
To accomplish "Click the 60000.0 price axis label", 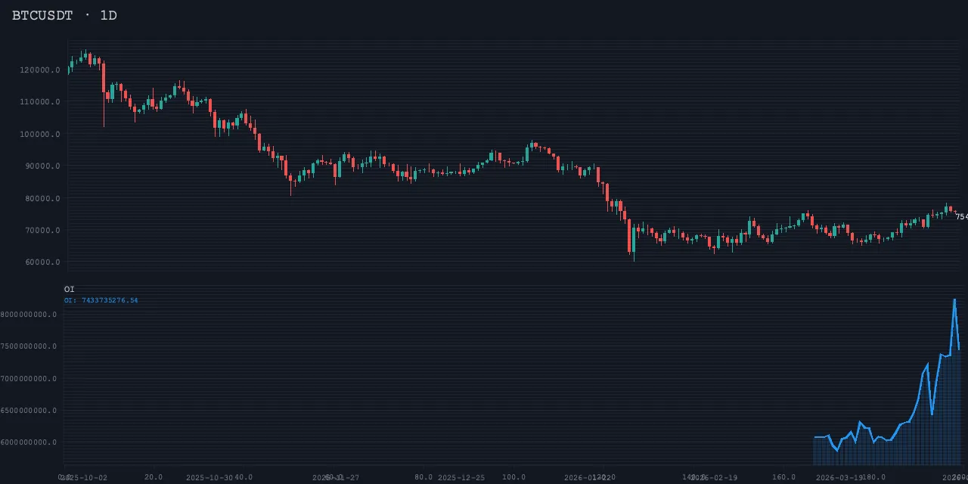I will click(43, 263).
